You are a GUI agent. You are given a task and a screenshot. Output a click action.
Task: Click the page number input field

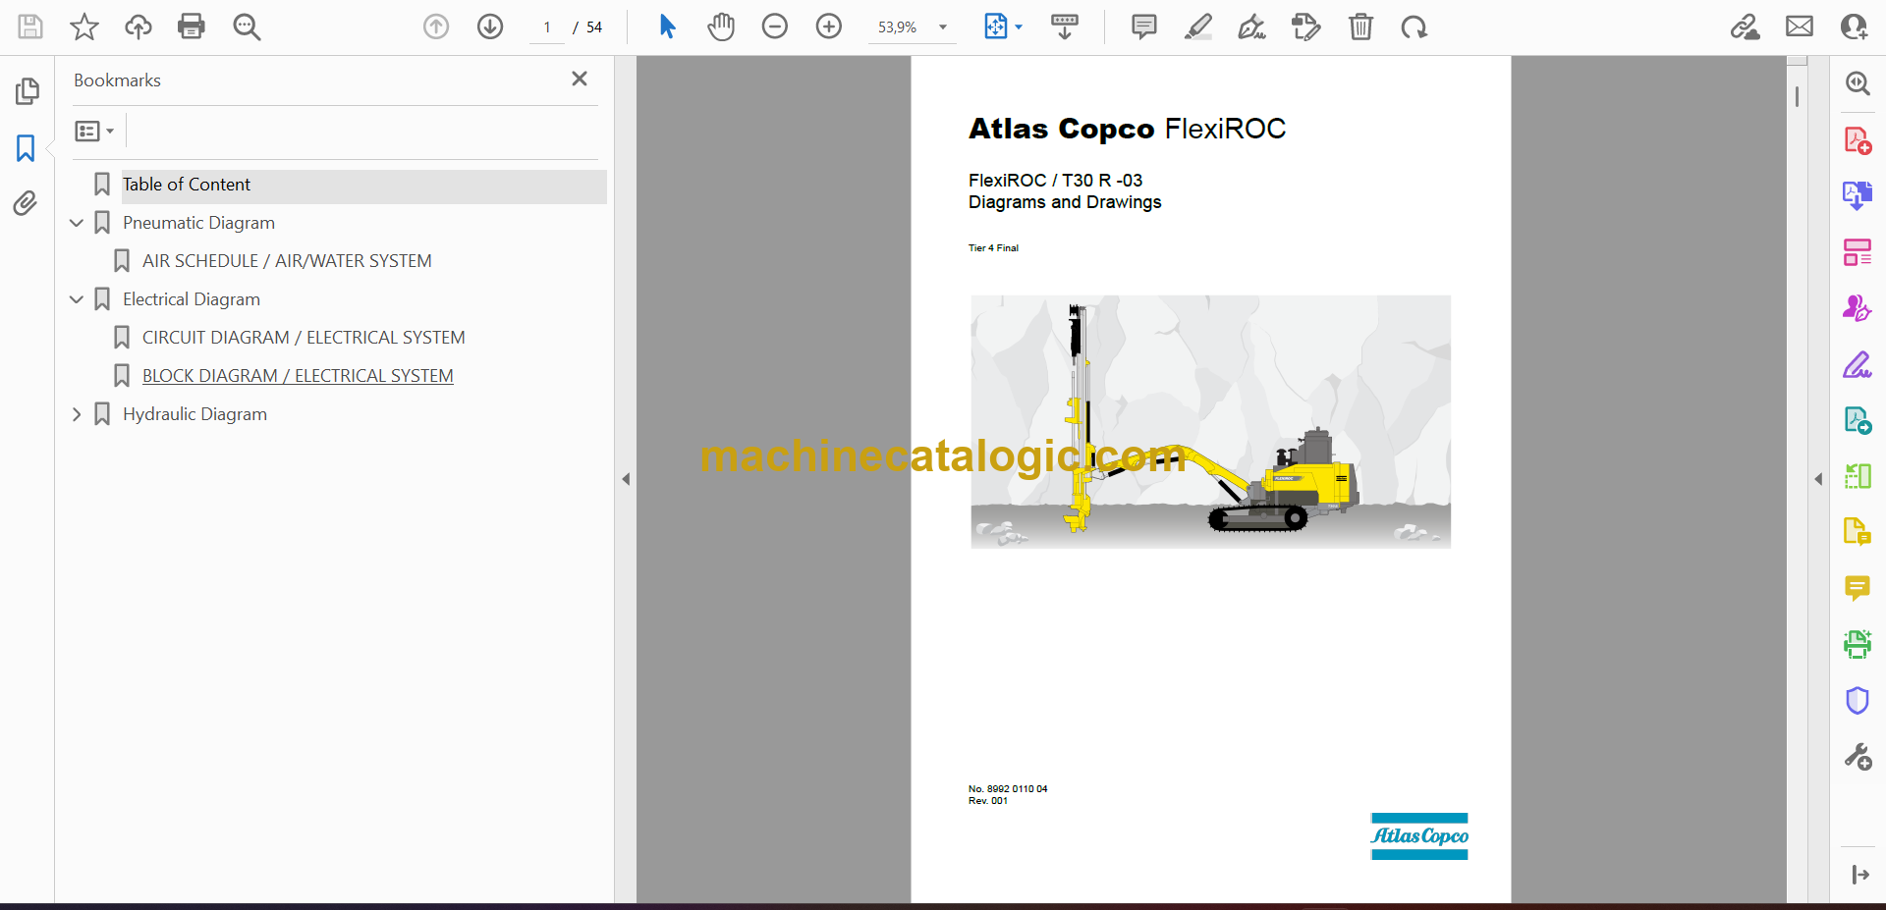(546, 27)
